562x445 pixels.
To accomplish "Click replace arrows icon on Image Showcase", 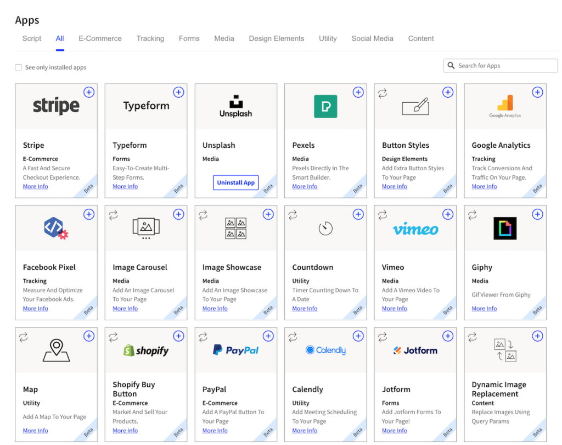I will (x=203, y=215).
